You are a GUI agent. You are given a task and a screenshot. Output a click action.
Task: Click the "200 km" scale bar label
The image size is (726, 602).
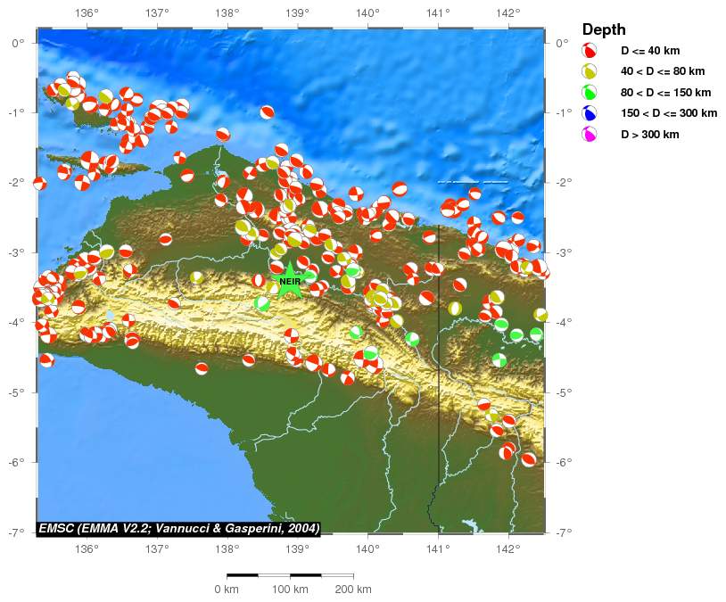(x=353, y=590)
